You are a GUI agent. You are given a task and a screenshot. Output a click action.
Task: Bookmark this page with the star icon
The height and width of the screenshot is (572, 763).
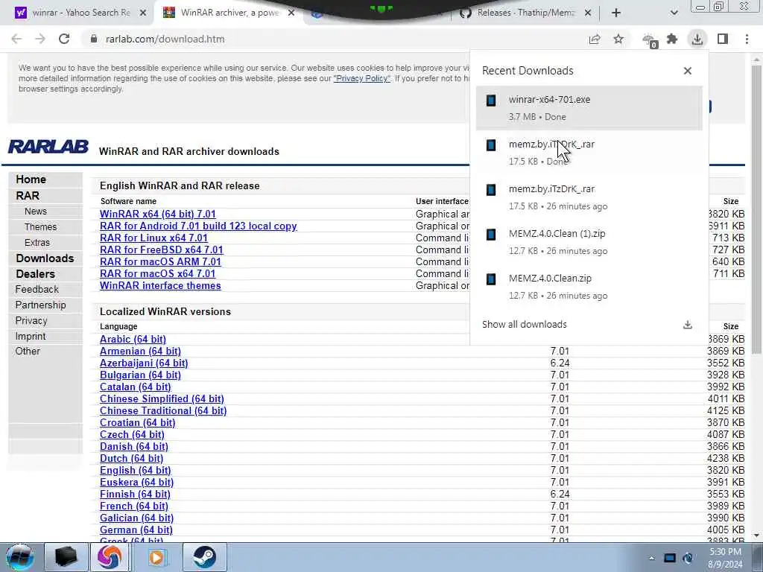[618, 39]
